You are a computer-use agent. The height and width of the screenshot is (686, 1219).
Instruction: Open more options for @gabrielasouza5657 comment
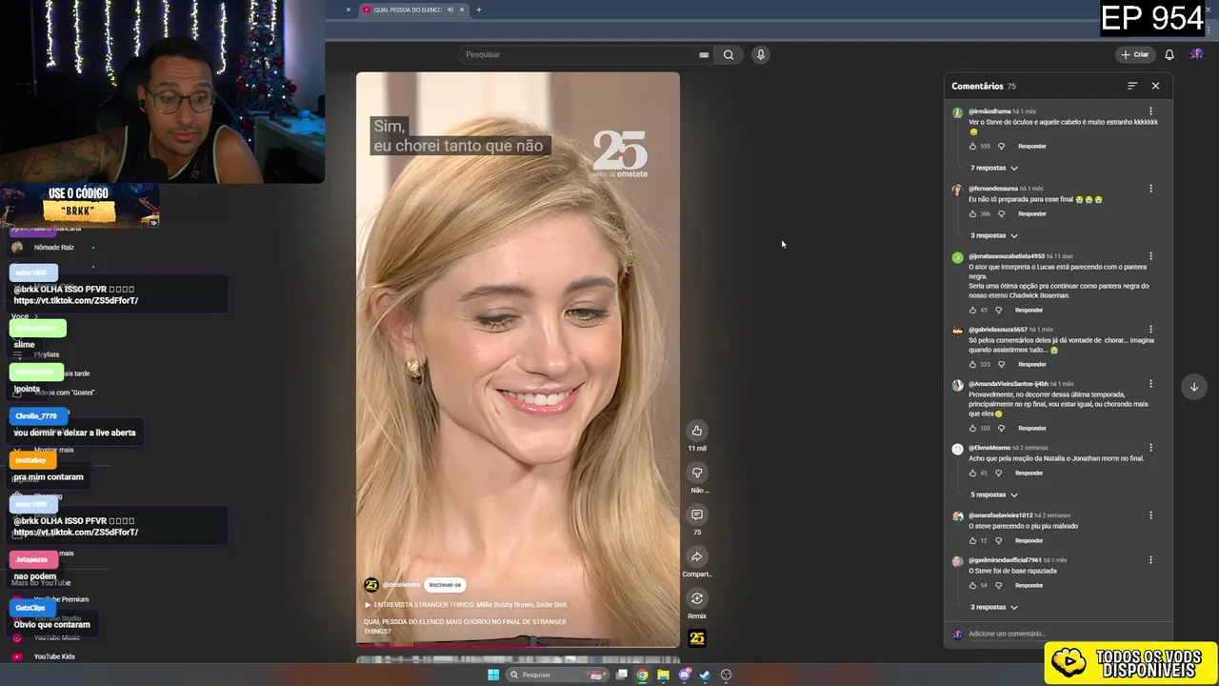coord(1150,330)
